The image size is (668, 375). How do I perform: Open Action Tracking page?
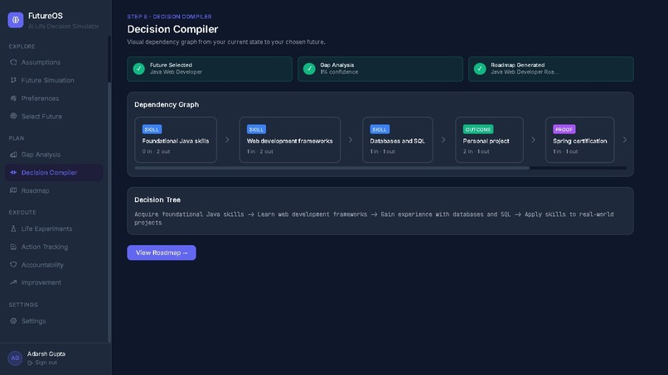(x=54, y=247)
